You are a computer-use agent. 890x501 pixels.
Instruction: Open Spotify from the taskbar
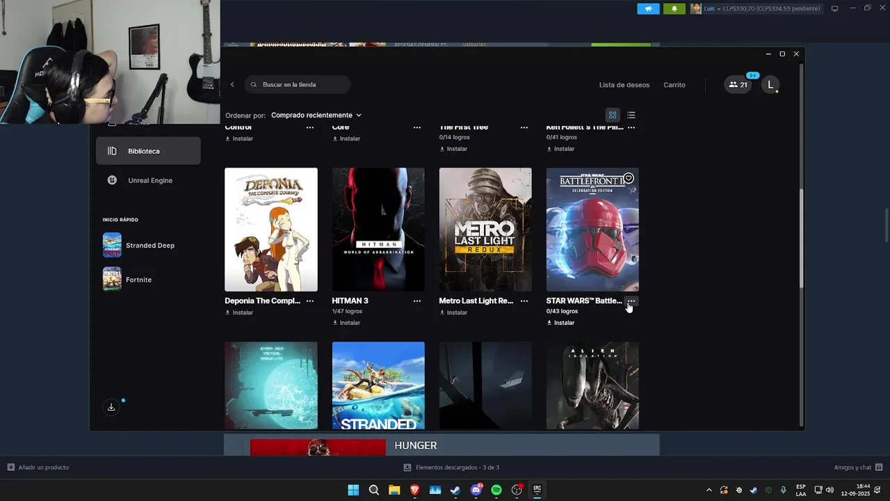tap(496, 490)
